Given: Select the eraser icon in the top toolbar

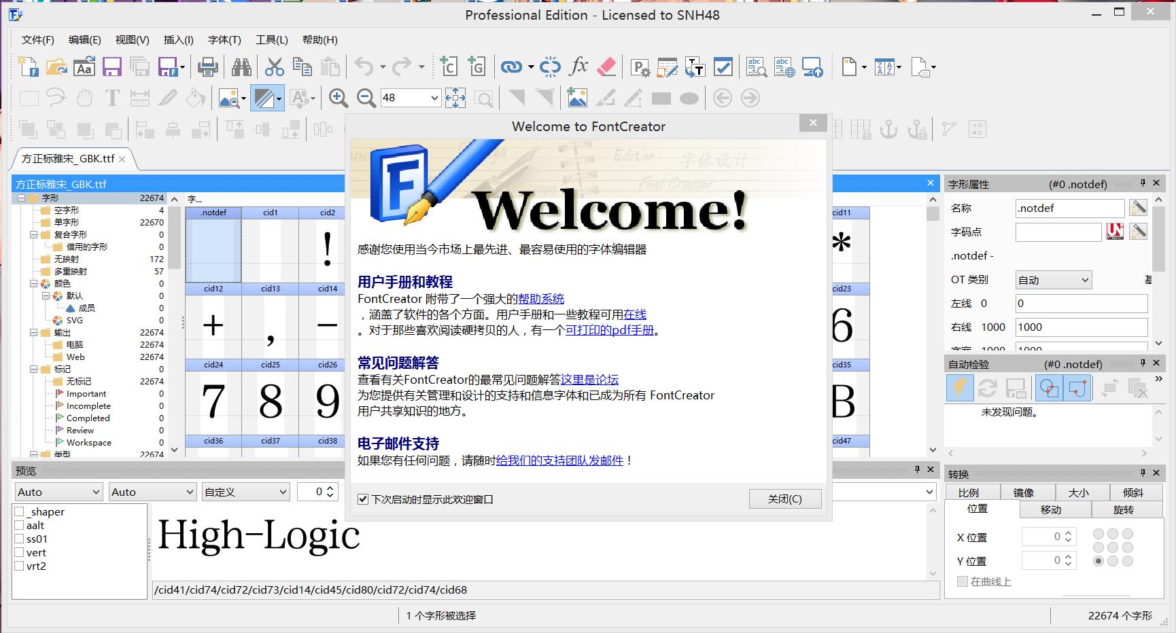Looking at the screenshot, I should [606, 67].
